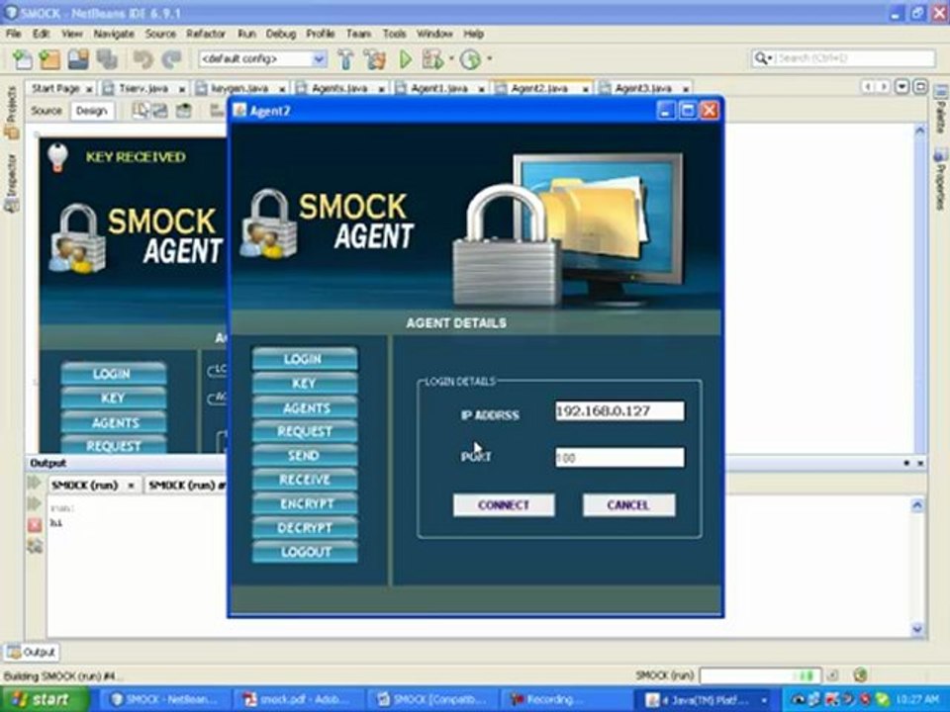950x712 pixels.
Task: Click the Redo toolbar icon
Action: click(171, 58)
